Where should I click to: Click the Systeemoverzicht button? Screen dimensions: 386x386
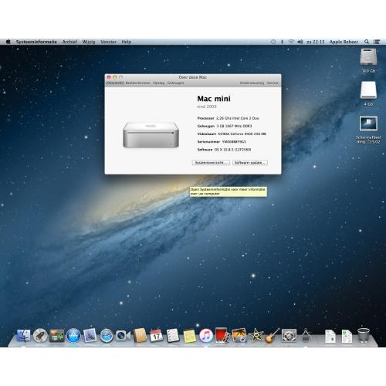(x=211, y=163)
